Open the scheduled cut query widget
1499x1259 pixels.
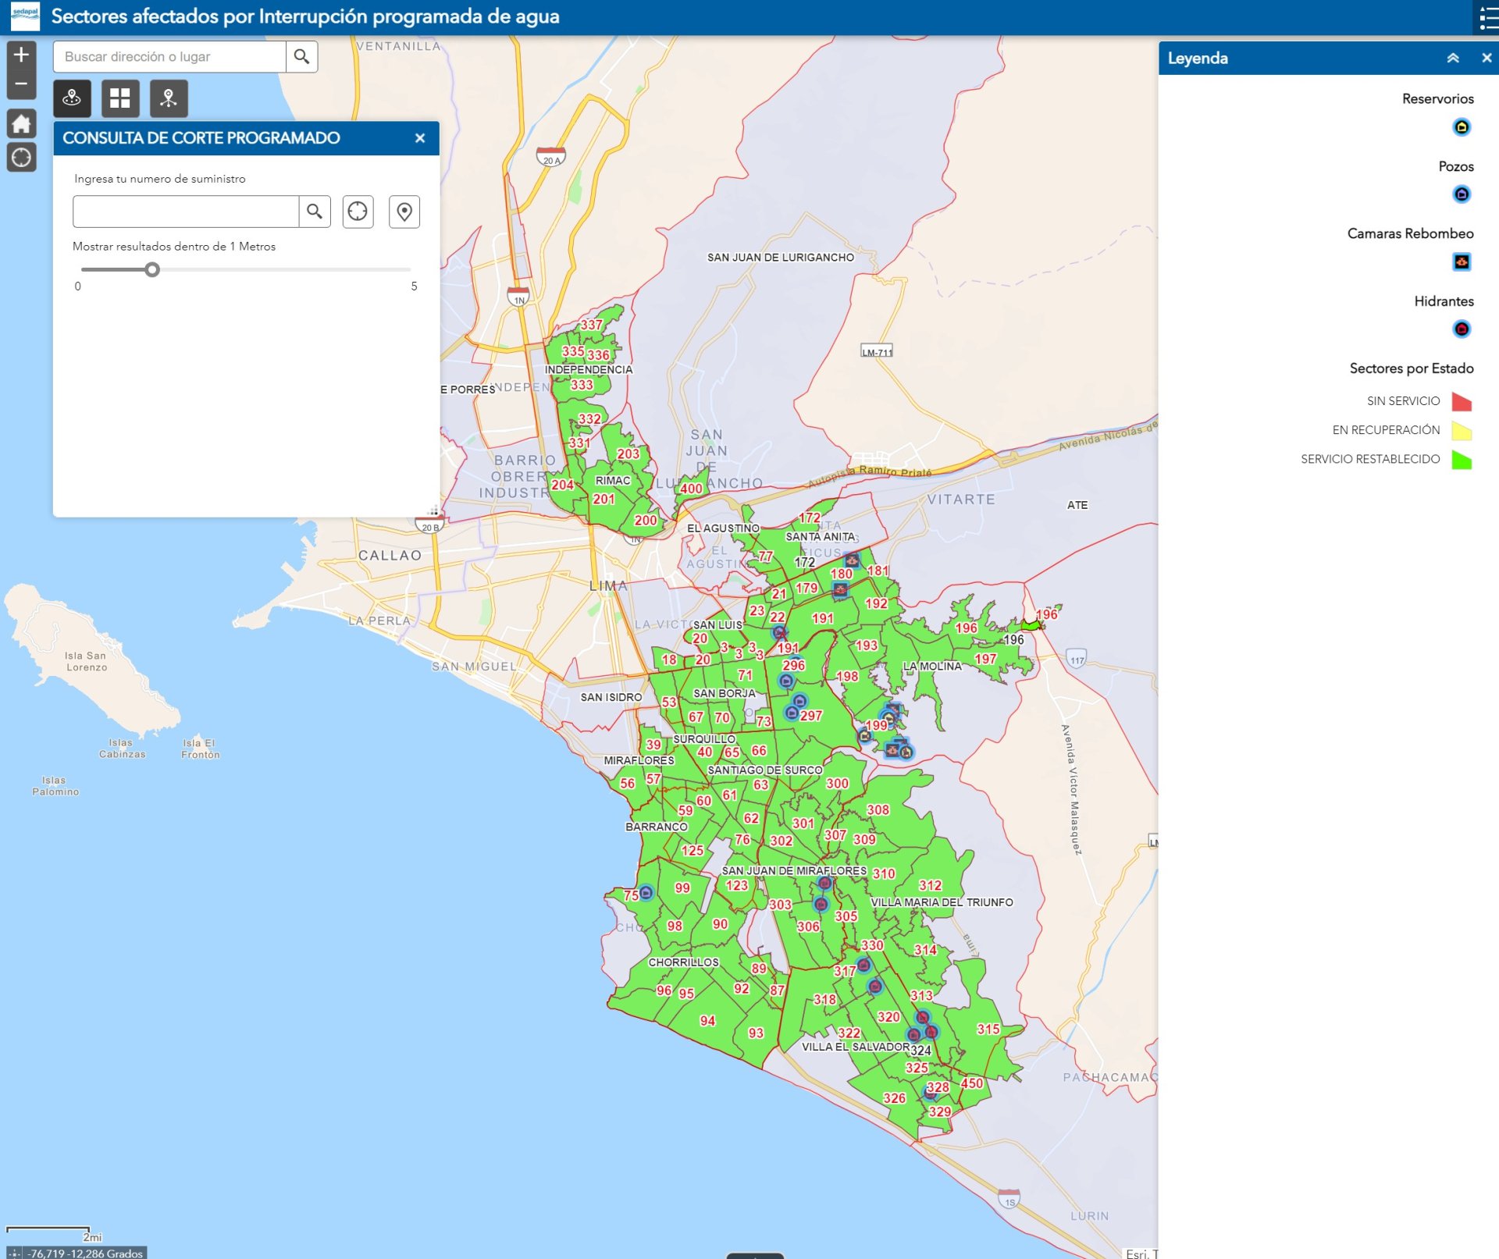coord(72,98)
